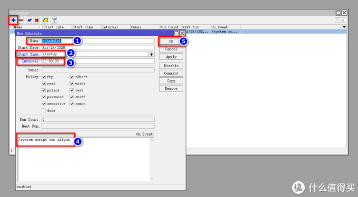The height and width of the screenshot is (197, 358).
Task: Click the red X Disable icon
Action: (x=36, y=20)
